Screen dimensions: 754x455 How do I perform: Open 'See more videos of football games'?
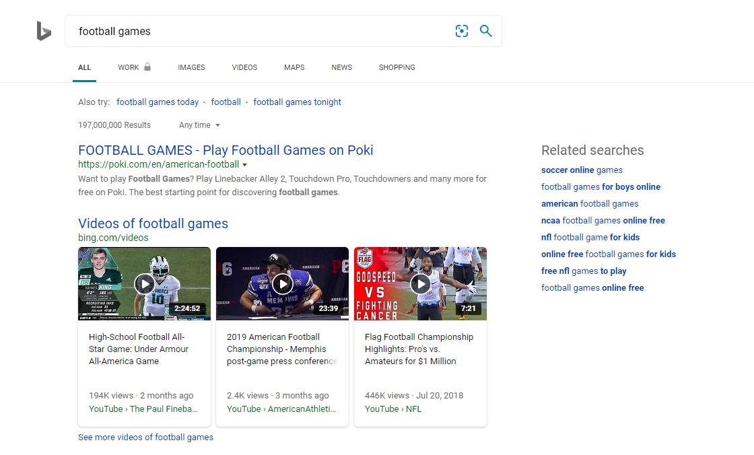[x=145, y=438]
